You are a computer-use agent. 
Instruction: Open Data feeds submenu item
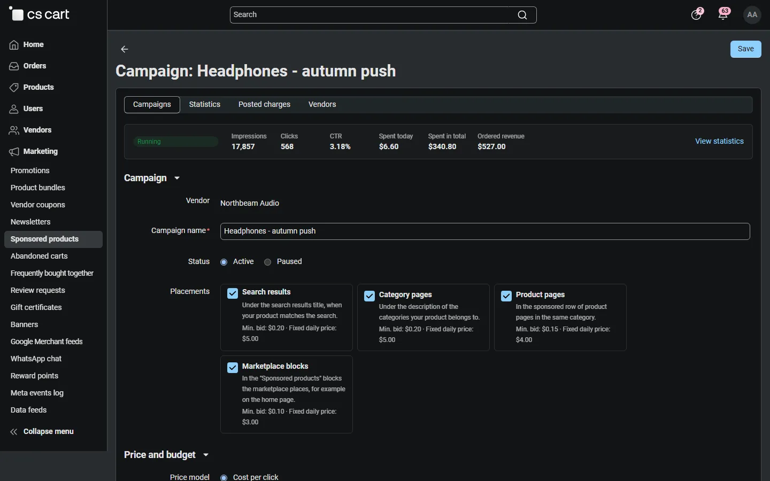(x=29, y=410)
